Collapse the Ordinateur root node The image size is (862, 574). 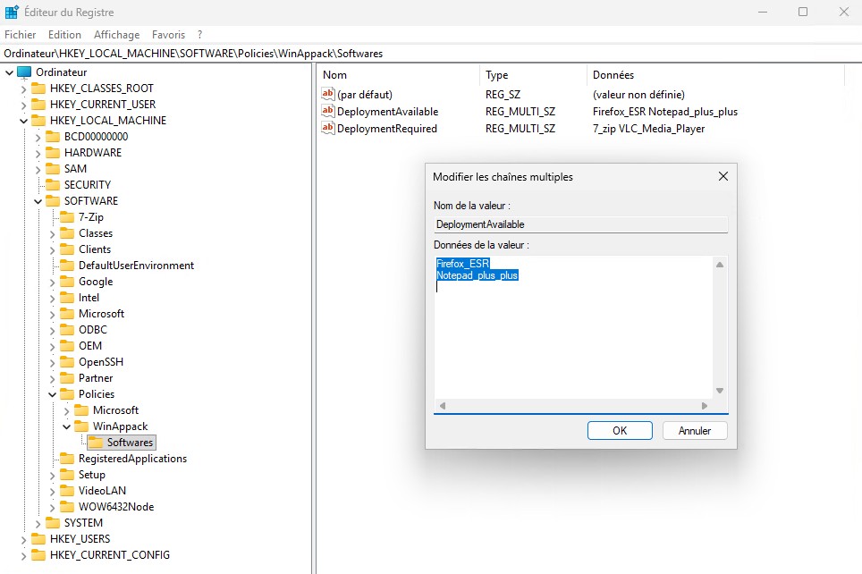(9, 72)
